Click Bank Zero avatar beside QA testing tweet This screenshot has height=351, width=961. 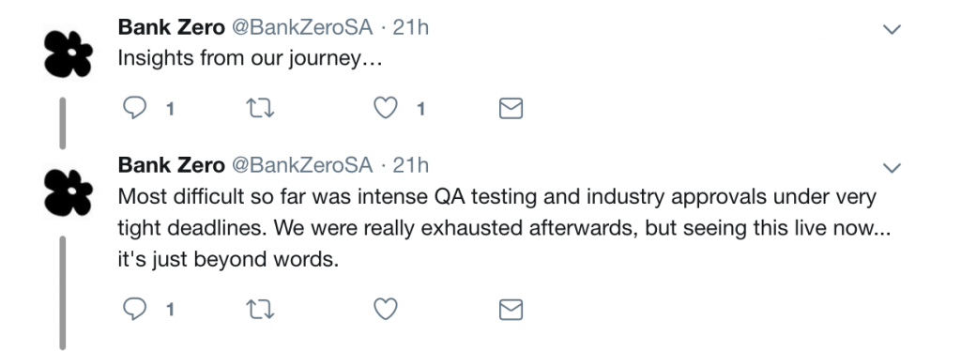(69, 192)
